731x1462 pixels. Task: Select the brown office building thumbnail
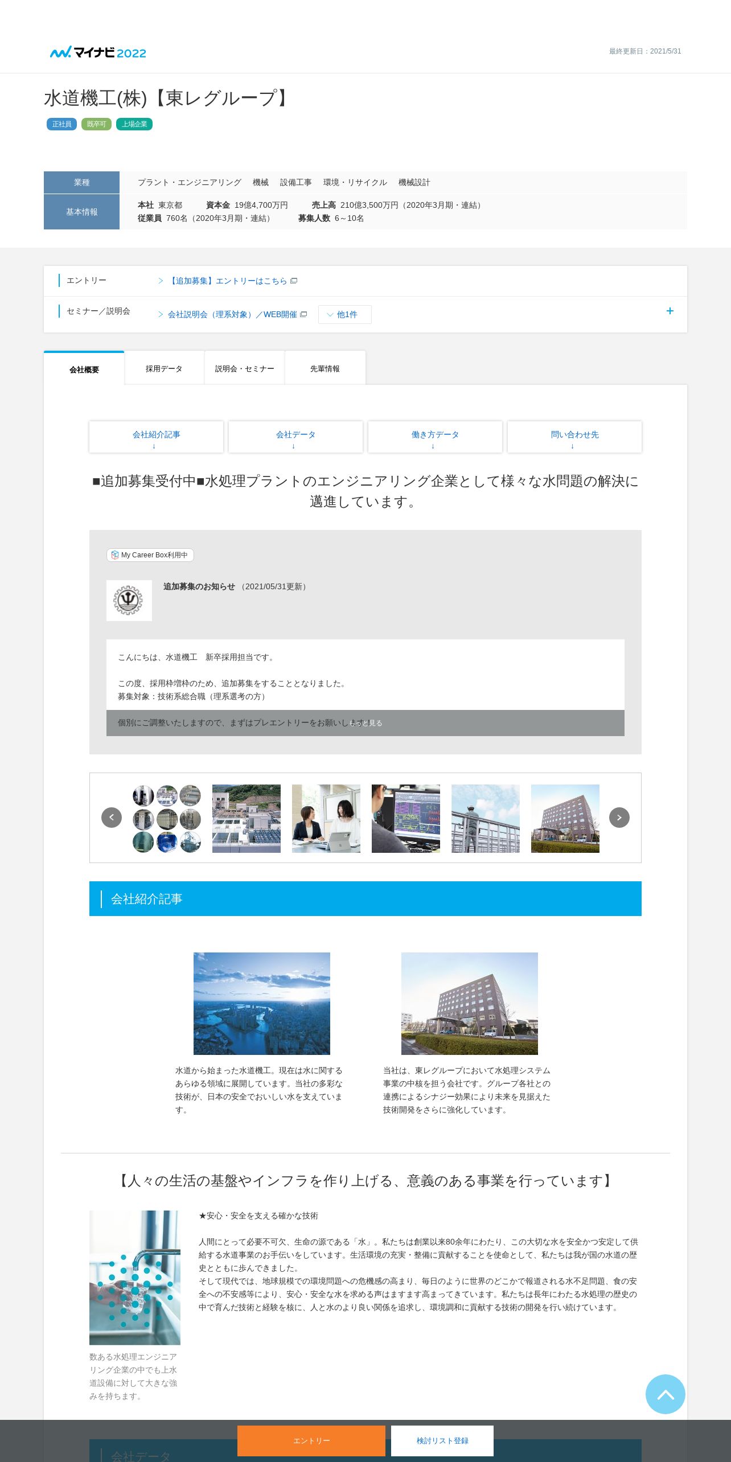click(x=565, y=819)
